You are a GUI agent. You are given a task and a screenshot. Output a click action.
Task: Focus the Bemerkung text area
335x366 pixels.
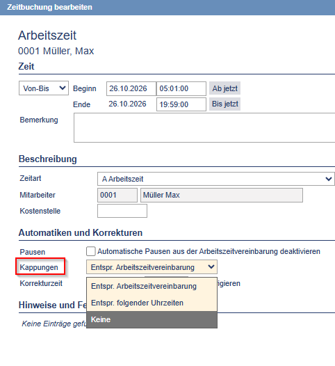coord(204,127)
